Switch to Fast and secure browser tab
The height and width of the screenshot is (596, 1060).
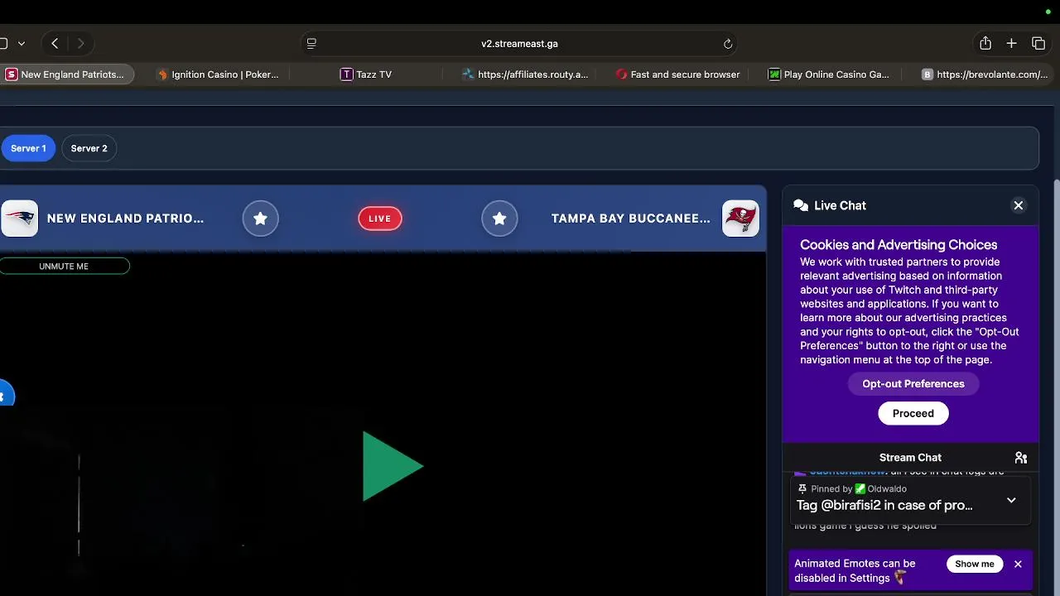tap(678, 74)
